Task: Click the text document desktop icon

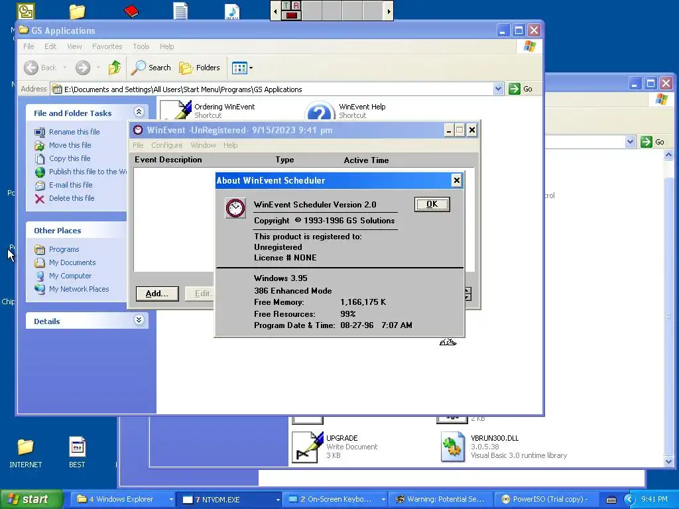Action: (x=180, y=11)
